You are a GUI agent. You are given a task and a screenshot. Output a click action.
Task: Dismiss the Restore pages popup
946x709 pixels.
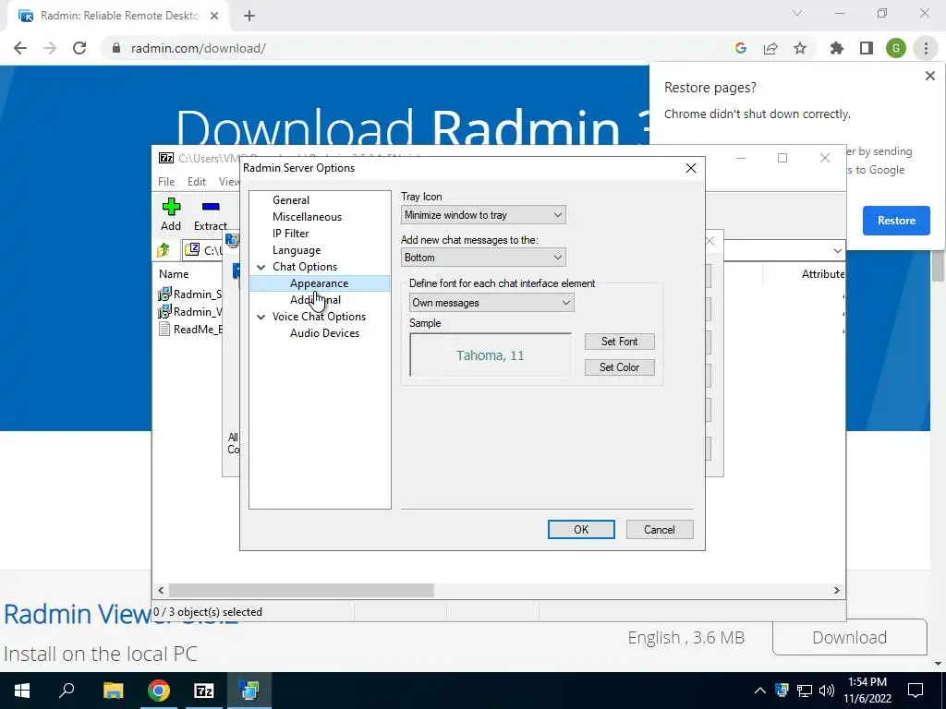click(x=929, y=76)
